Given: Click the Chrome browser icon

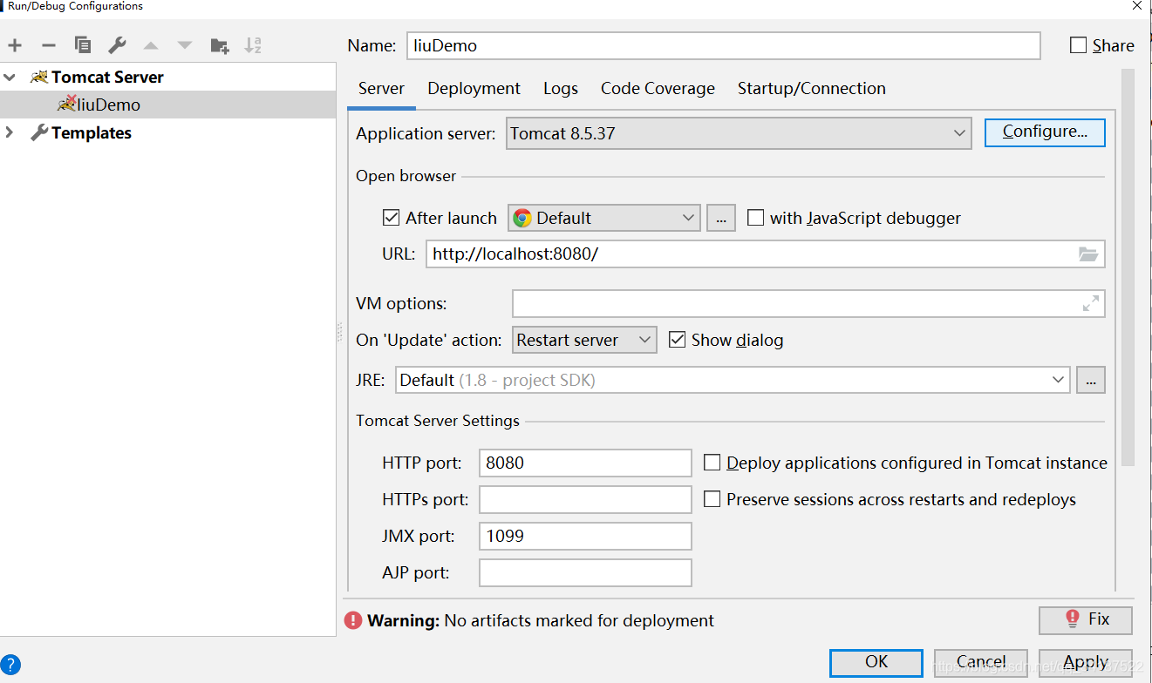Looking at the screenshot, I should point(522,218).
